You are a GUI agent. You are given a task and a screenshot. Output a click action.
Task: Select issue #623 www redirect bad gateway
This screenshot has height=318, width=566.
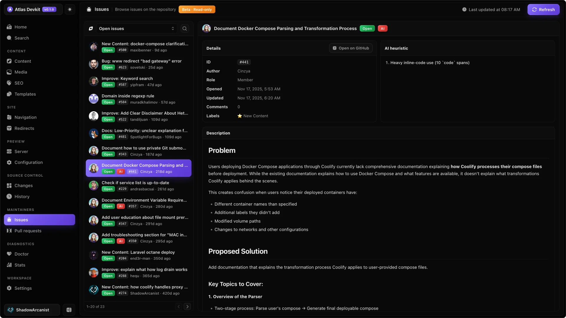coord(139,64)
